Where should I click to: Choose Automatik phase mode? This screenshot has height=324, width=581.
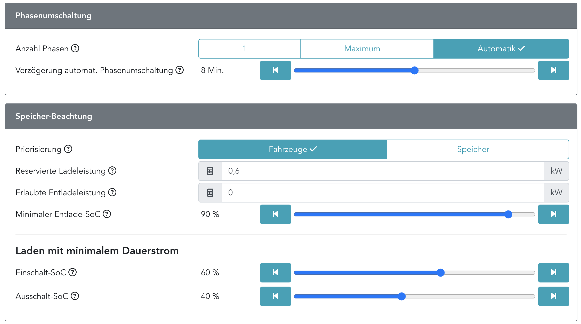[501, 48]
